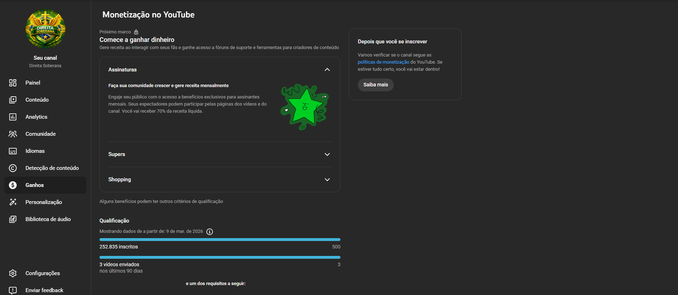Open the Detecção de conteúdo copyright icon
Screen dimensions: 678x295
point(13,168)
